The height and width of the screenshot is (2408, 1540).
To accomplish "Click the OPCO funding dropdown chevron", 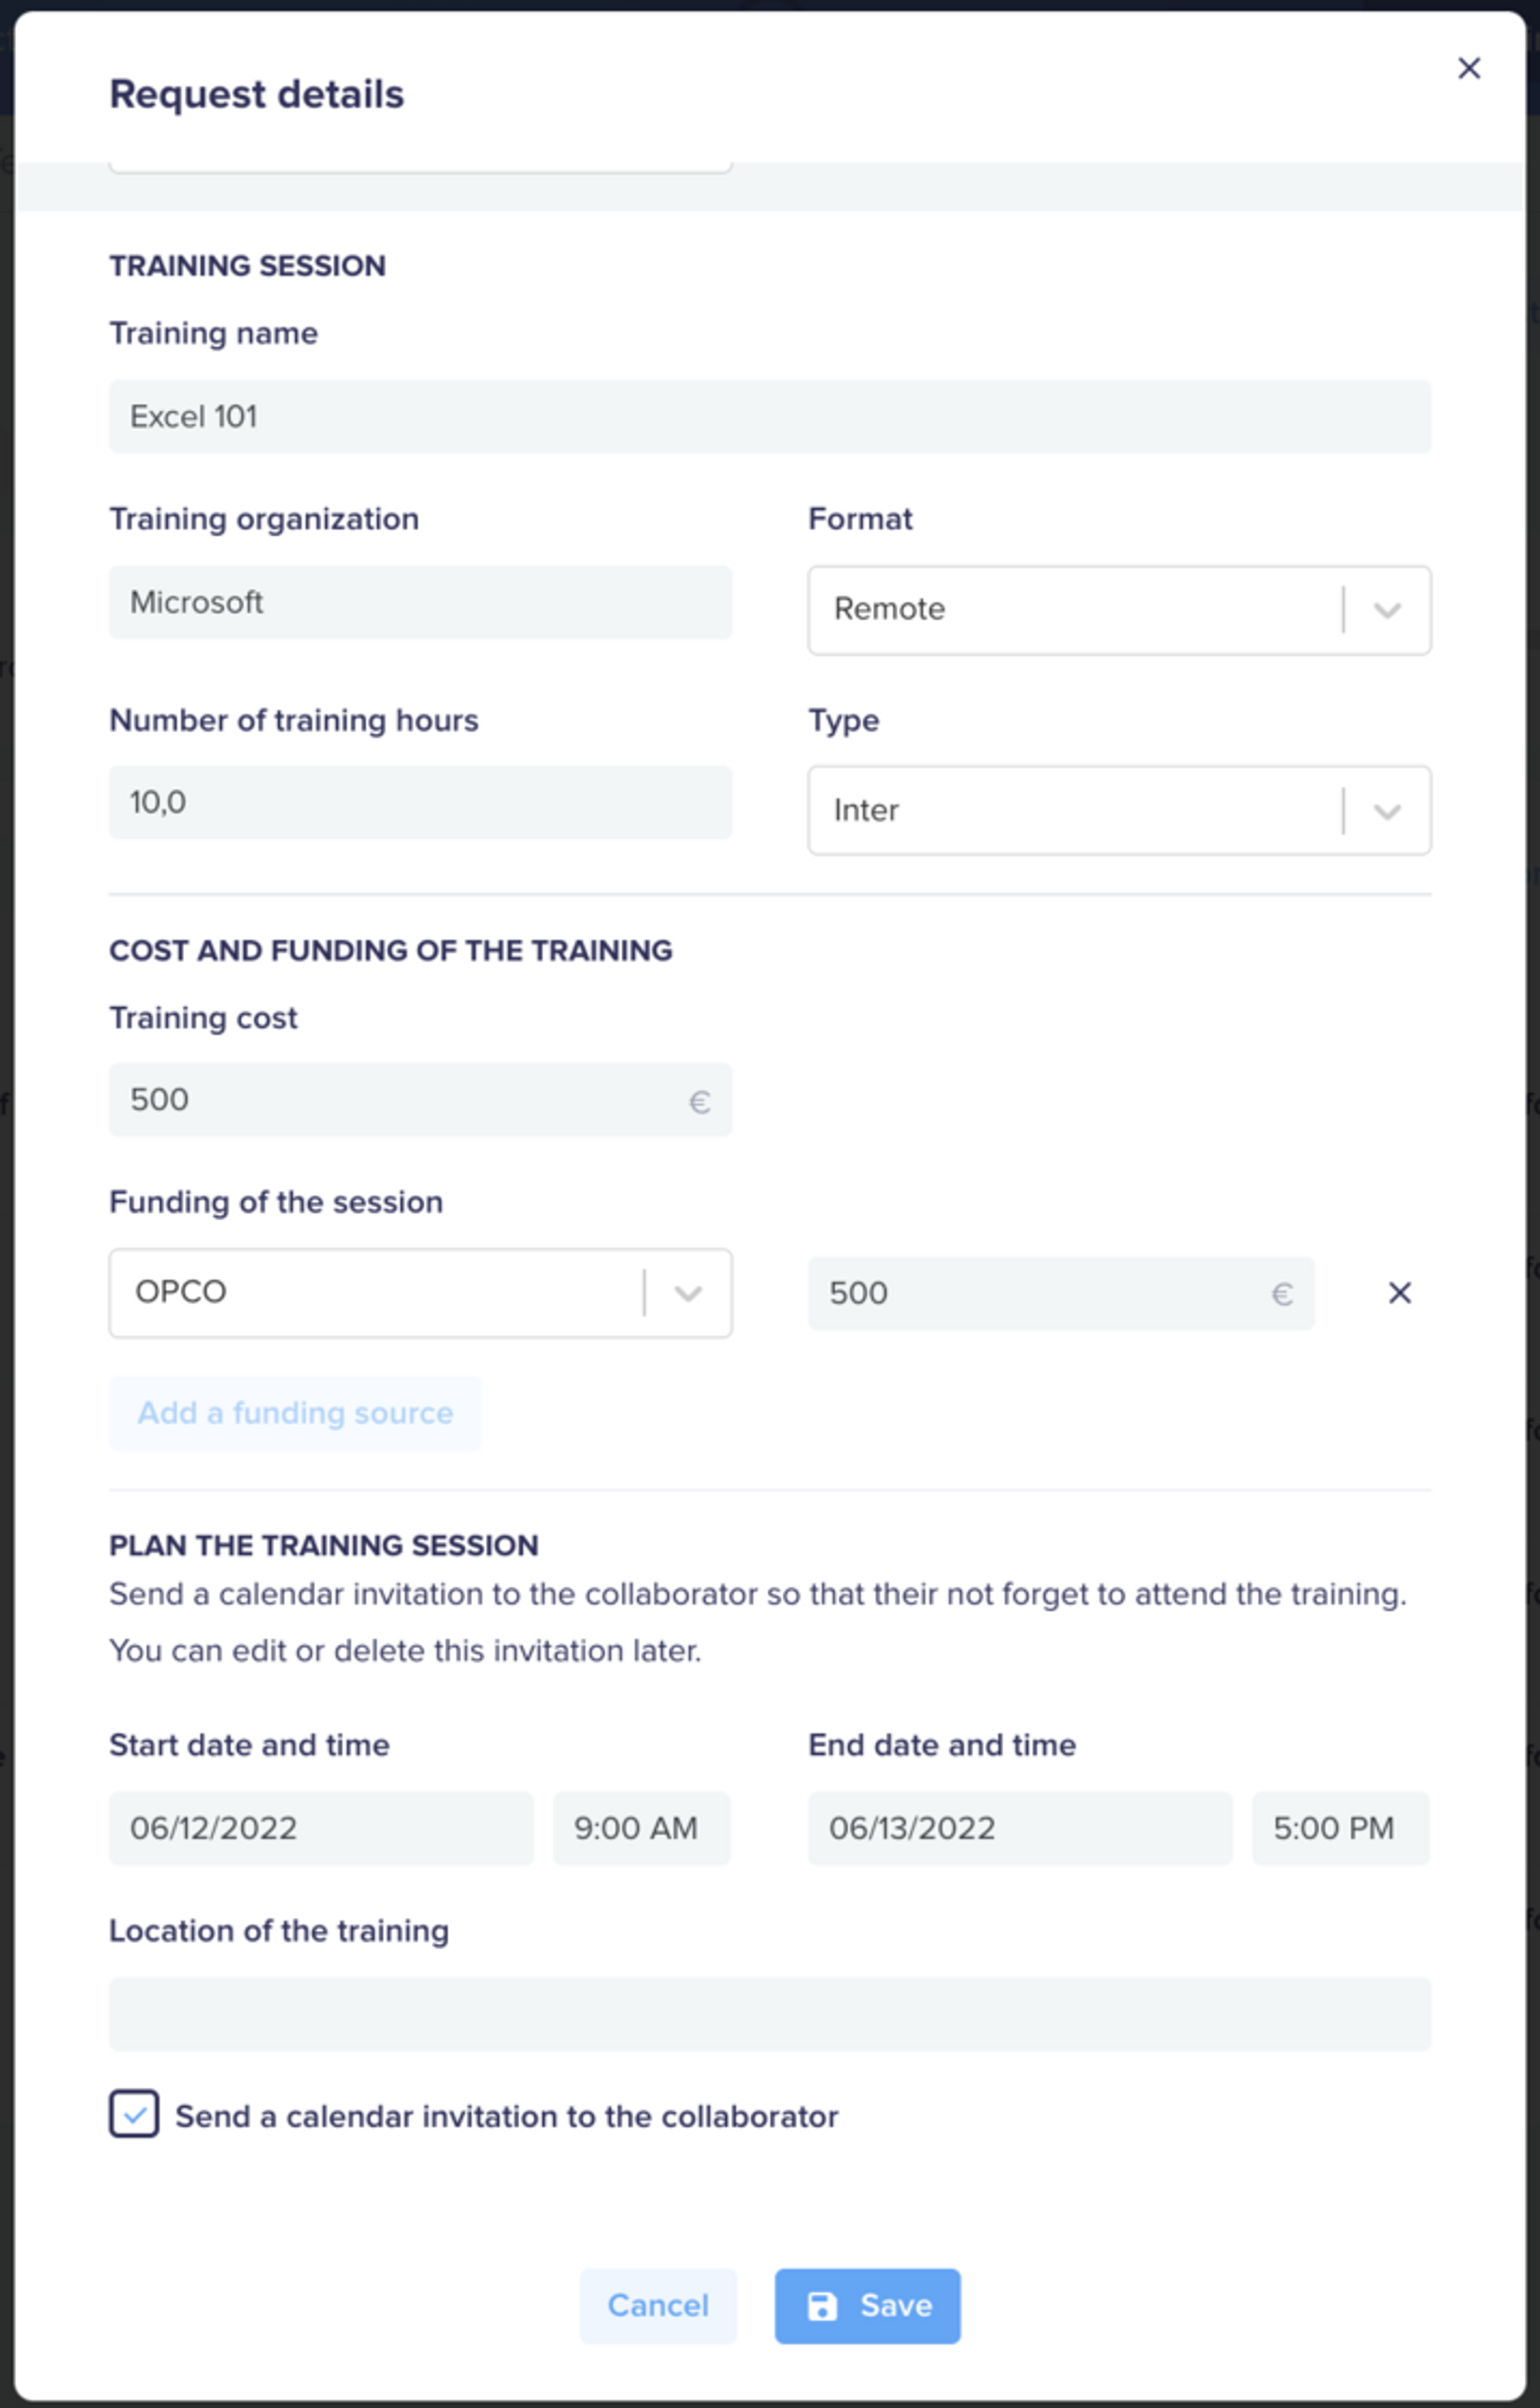I will (688, 1293).
